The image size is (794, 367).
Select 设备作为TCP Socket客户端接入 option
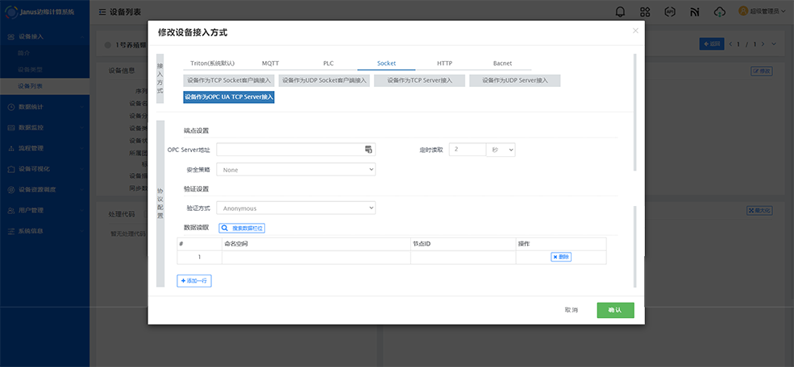229,80
